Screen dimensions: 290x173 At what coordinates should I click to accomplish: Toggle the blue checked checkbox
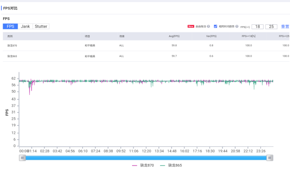click(x=215, y=26)
